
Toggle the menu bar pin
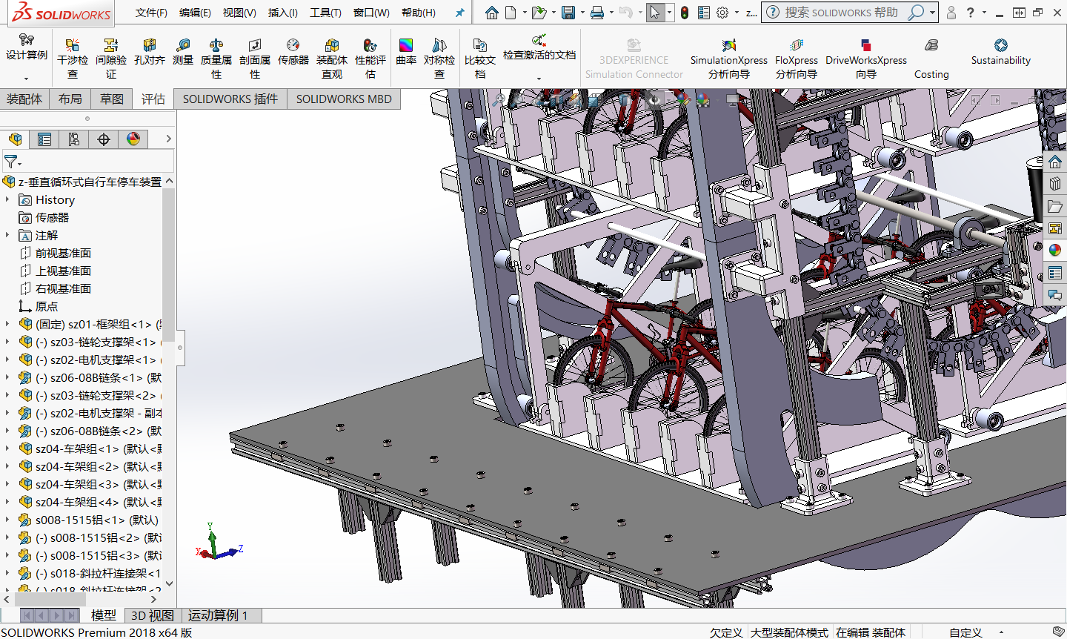pyautogui.click(x=460, y=13)
